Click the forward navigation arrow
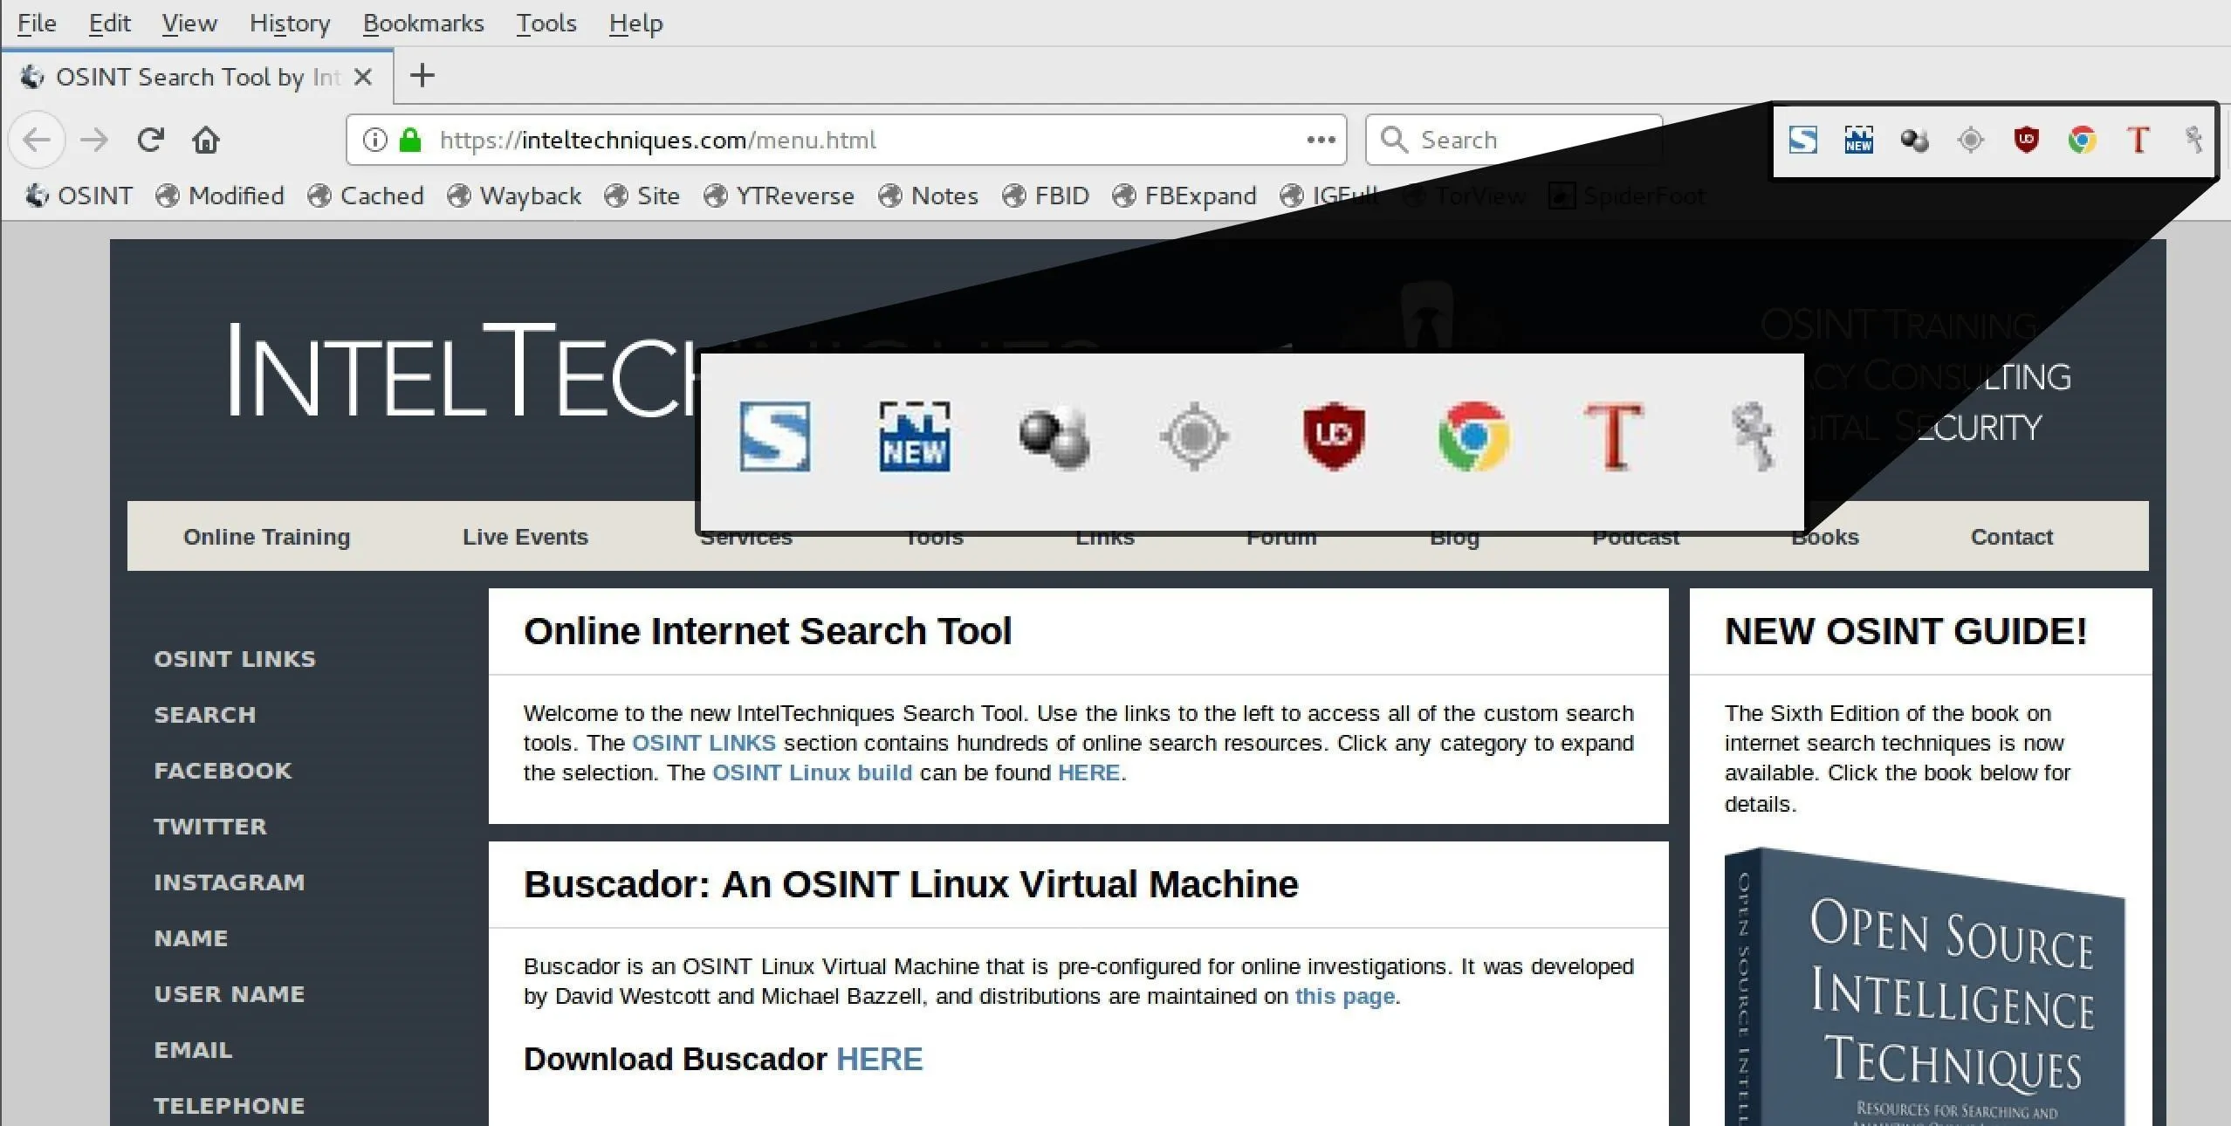 click(94, 140)
